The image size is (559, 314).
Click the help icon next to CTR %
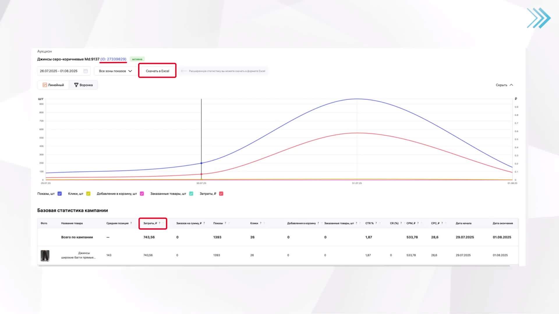[x=376, y=223]
